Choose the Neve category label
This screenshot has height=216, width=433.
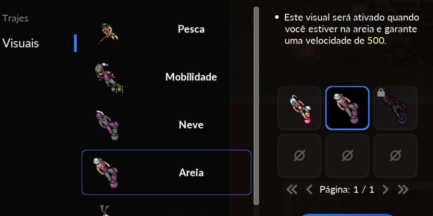(x=191, y=125)
